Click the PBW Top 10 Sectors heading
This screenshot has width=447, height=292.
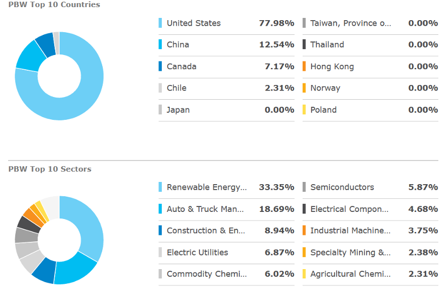coord(50,169)
